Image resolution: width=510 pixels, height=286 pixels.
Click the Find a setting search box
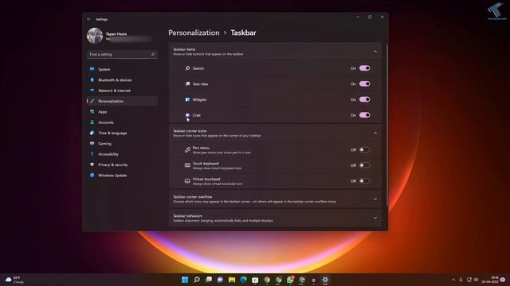(122, 54)
